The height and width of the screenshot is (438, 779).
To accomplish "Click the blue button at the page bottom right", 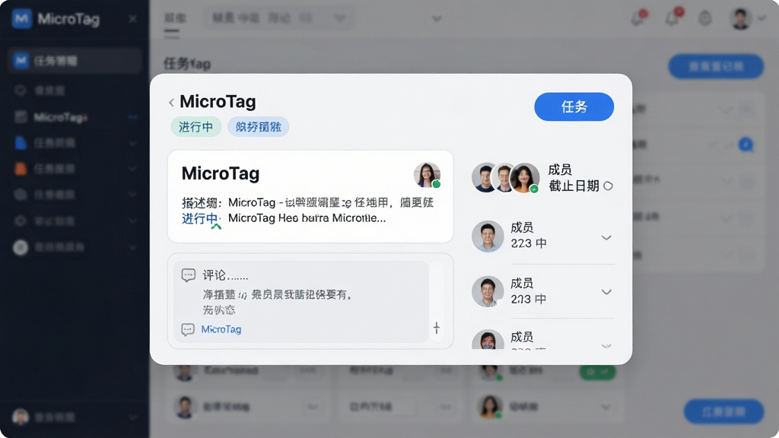I will [x=724, y=411].
